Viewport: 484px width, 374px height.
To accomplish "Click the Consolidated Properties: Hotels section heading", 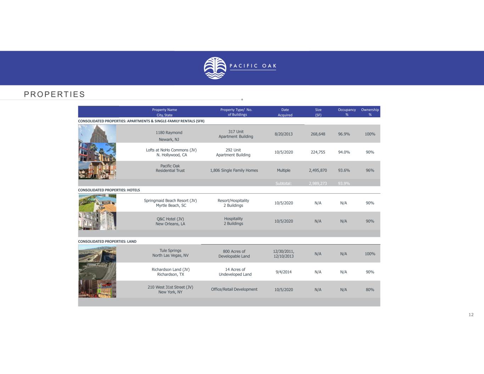I will 109,190.
